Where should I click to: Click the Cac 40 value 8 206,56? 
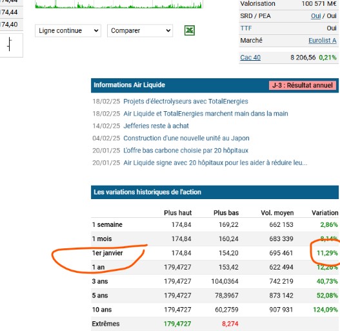pos(303,58)
